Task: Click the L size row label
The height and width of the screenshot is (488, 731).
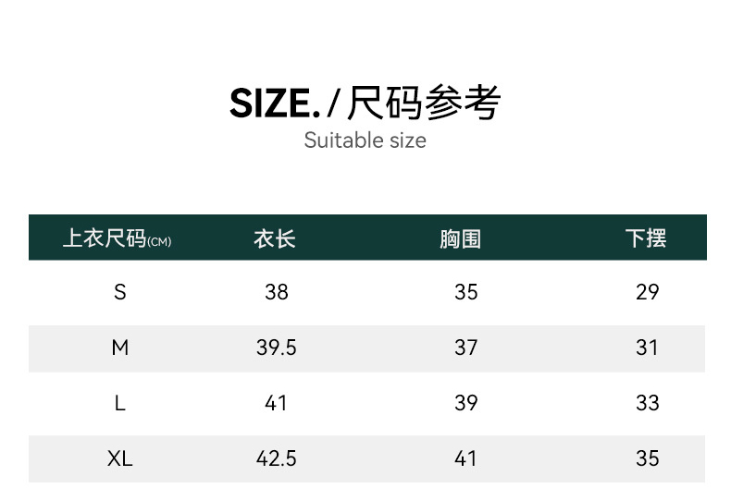Action: (x=120, y=403)
